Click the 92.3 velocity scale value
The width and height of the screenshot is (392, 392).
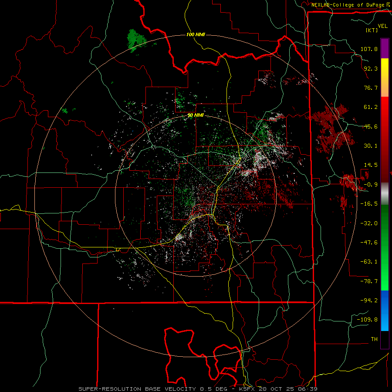(371, 68)
